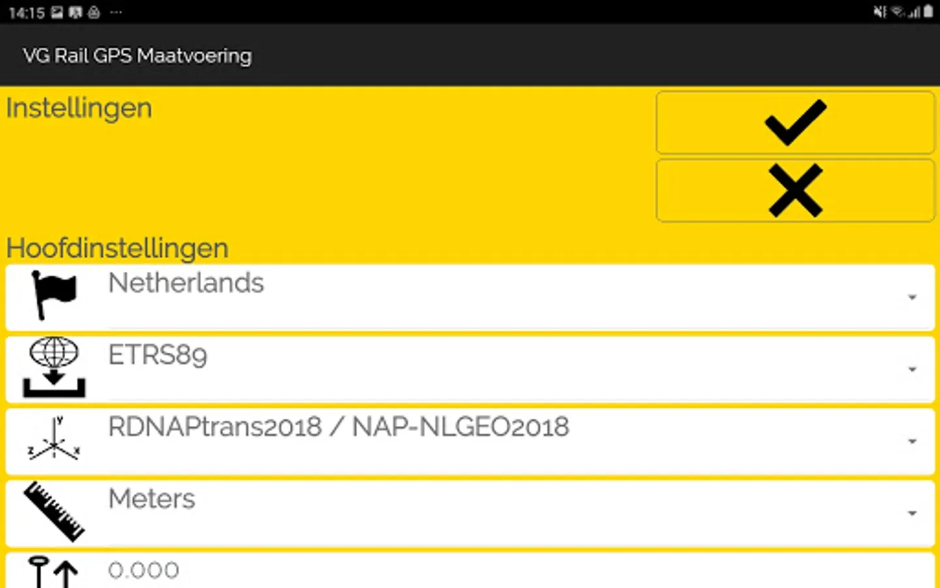
Task: Tap the VG Rail GPS Maatvoering title
Action: [137, 56]
